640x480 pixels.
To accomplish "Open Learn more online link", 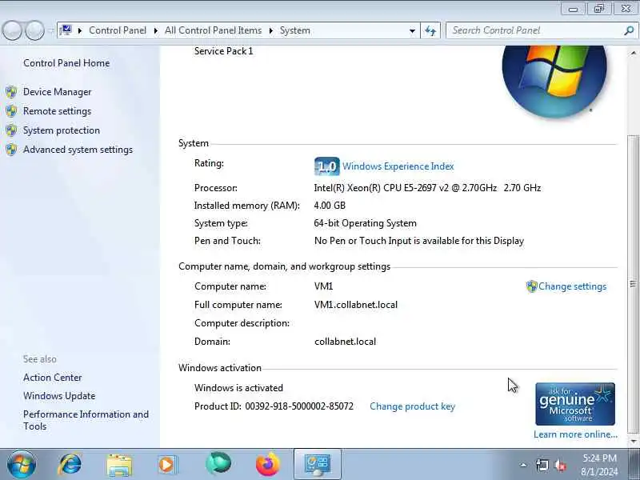I will [x=575, y=434].
